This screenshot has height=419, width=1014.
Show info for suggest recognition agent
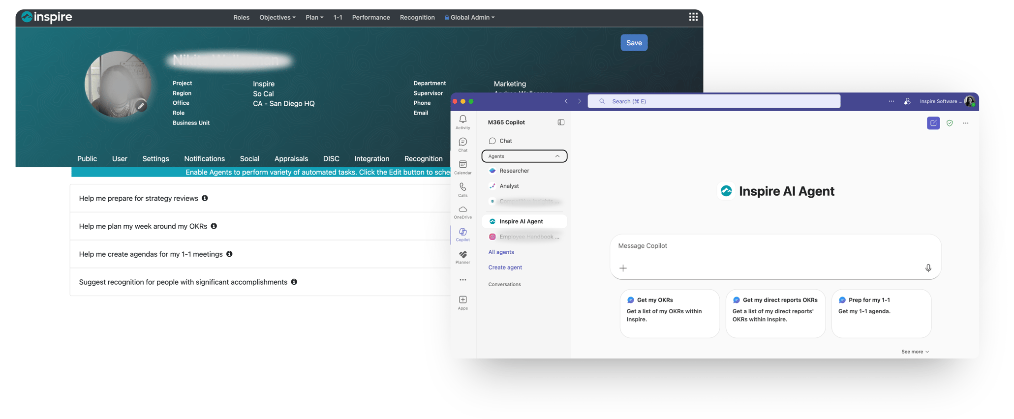[294, 282]
